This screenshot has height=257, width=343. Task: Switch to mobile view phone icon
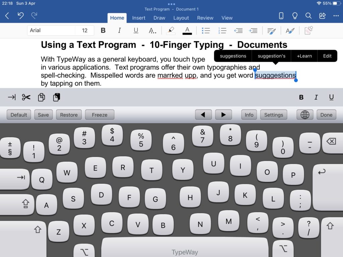click(x=281, y=16)
